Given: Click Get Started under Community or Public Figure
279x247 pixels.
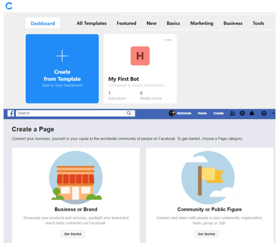Looking at the screenshot, I should pos(206,234).
